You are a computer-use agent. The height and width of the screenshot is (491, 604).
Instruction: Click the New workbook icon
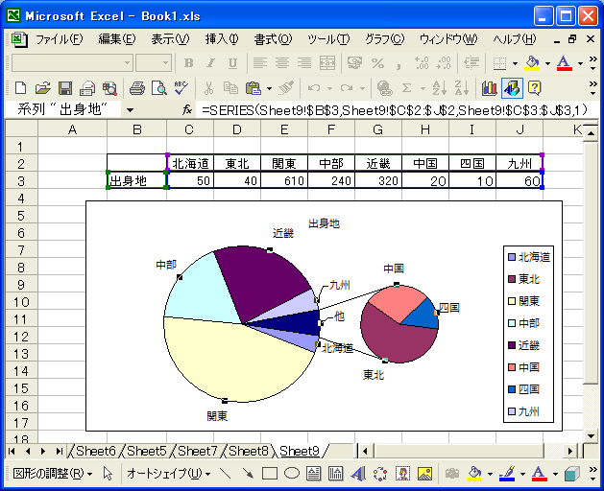(x=20, y=88)
